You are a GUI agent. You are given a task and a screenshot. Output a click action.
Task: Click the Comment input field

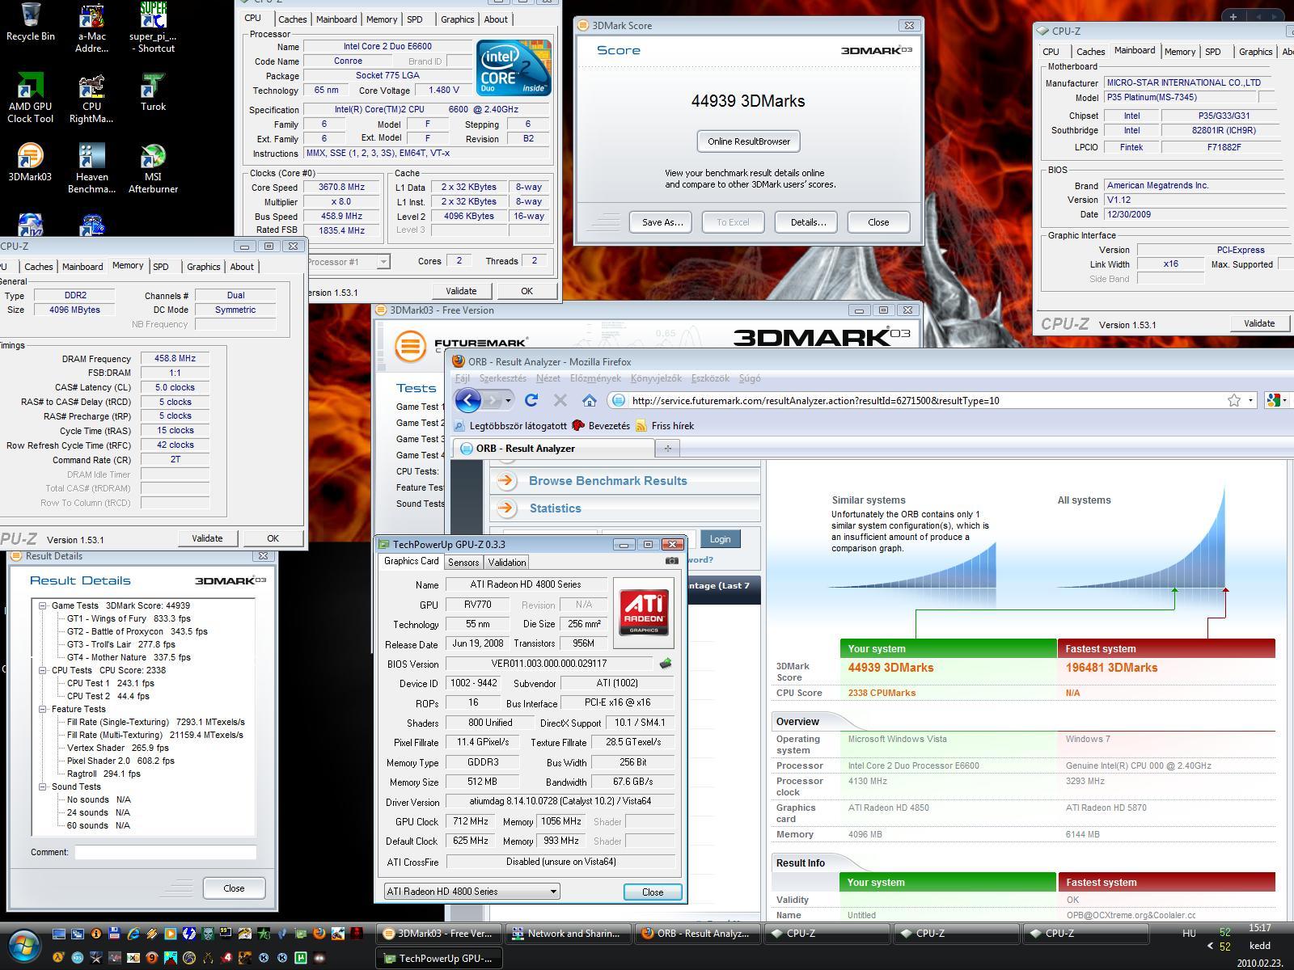166,852
